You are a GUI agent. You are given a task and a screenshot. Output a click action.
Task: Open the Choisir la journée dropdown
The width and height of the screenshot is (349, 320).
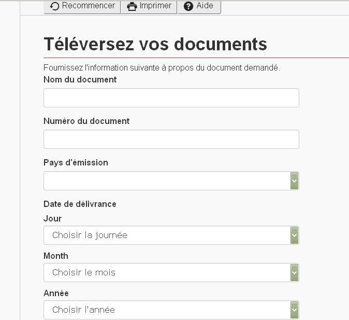coord(171,235)
